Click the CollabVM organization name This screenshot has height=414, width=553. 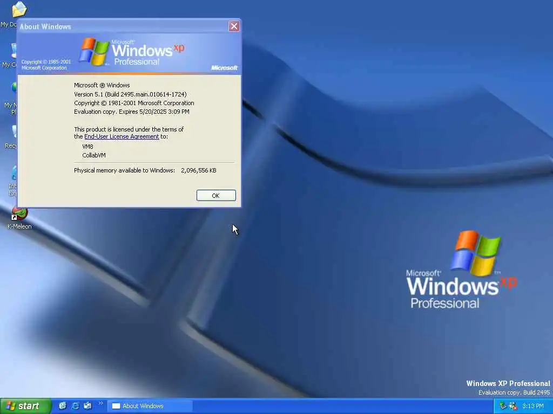pyautogui.click(x=94, y=155)
